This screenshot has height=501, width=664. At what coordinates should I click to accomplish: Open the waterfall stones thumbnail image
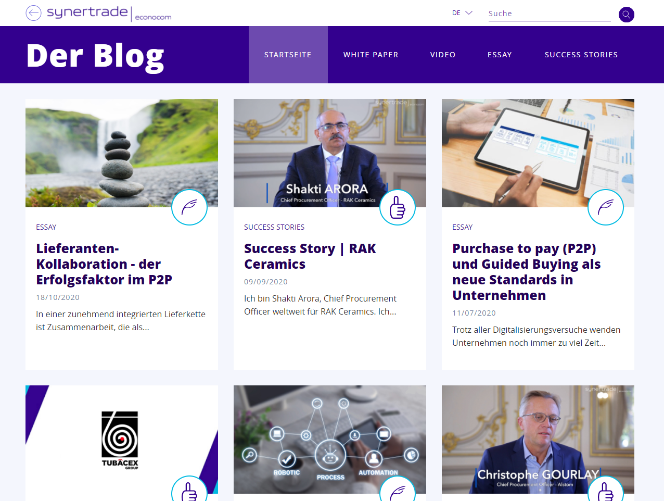(x=122, y=153)
